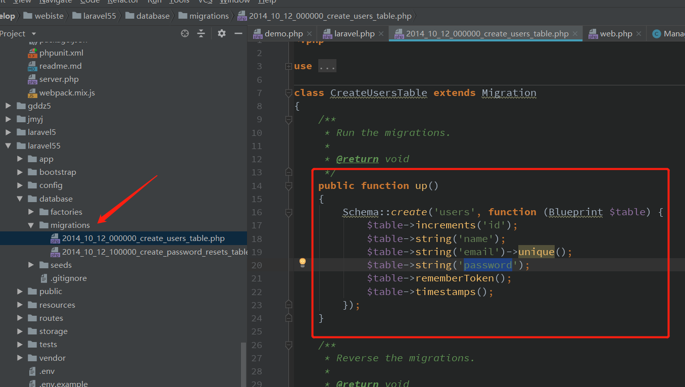Expand the vendor folder
This screenshot has width=685, height=387.
pyautogui.click(x=20, y=358)
